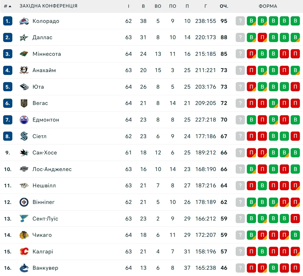Click Vancouver's last red П form badge
Image resolution: width=303 pixels, height=276 pixels.
click(295, 268)
